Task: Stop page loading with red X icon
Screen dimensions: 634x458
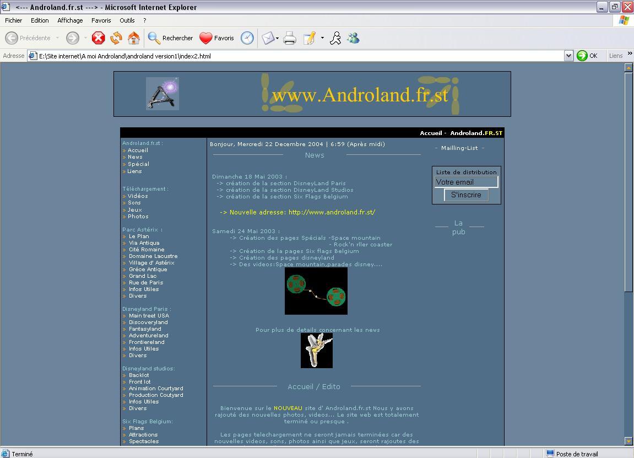Action: point(98,38)
